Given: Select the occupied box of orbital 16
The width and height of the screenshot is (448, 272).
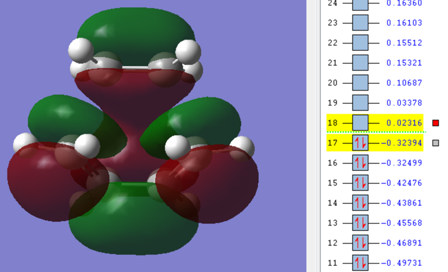Looking at the screenshot, I should point(360,163).
